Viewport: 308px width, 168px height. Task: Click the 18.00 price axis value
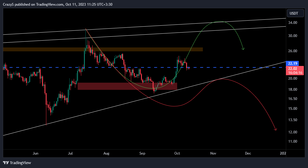click(292, 89)
